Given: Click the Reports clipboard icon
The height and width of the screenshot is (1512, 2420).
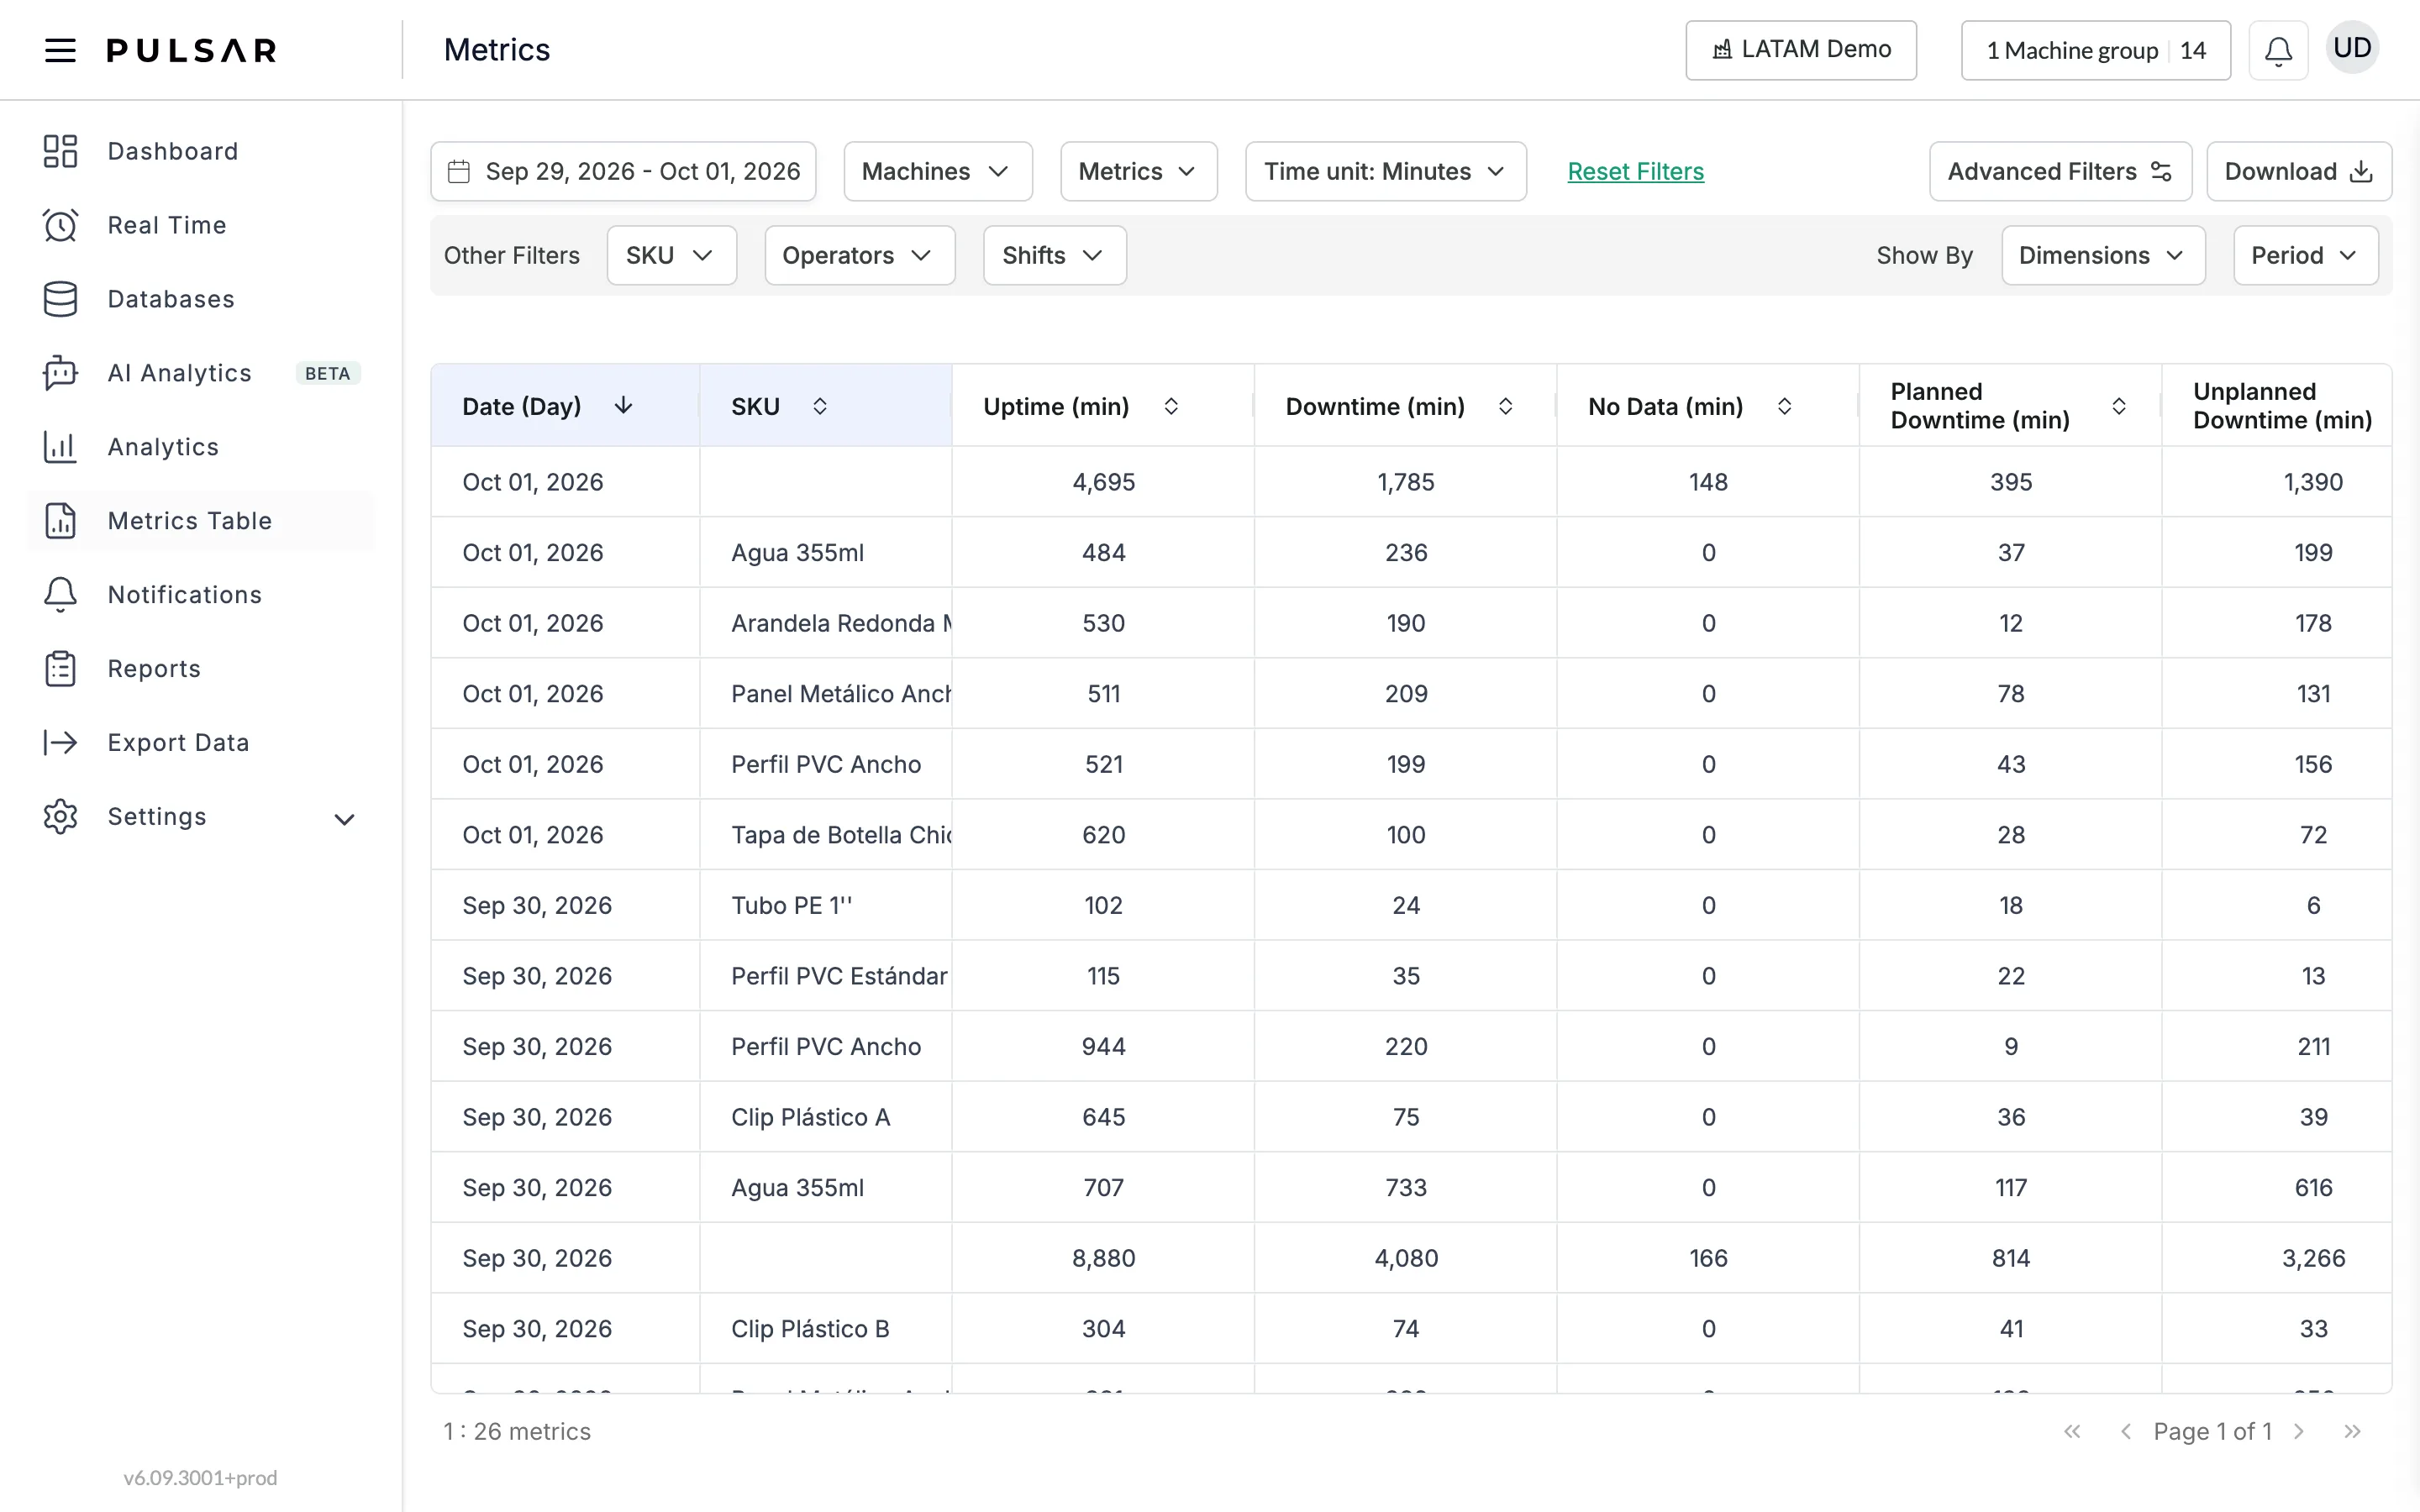Looking at the screenshot, I should (x=60, y=669).
